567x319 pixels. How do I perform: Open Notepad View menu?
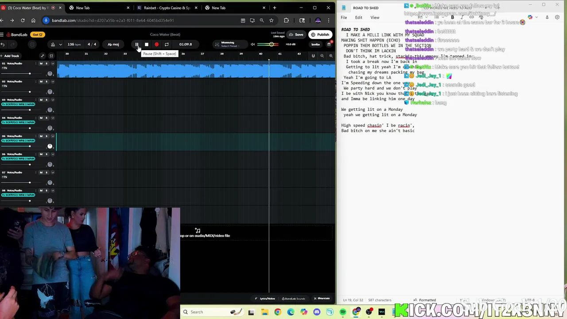pyautogui.click(x=375, y=18)
